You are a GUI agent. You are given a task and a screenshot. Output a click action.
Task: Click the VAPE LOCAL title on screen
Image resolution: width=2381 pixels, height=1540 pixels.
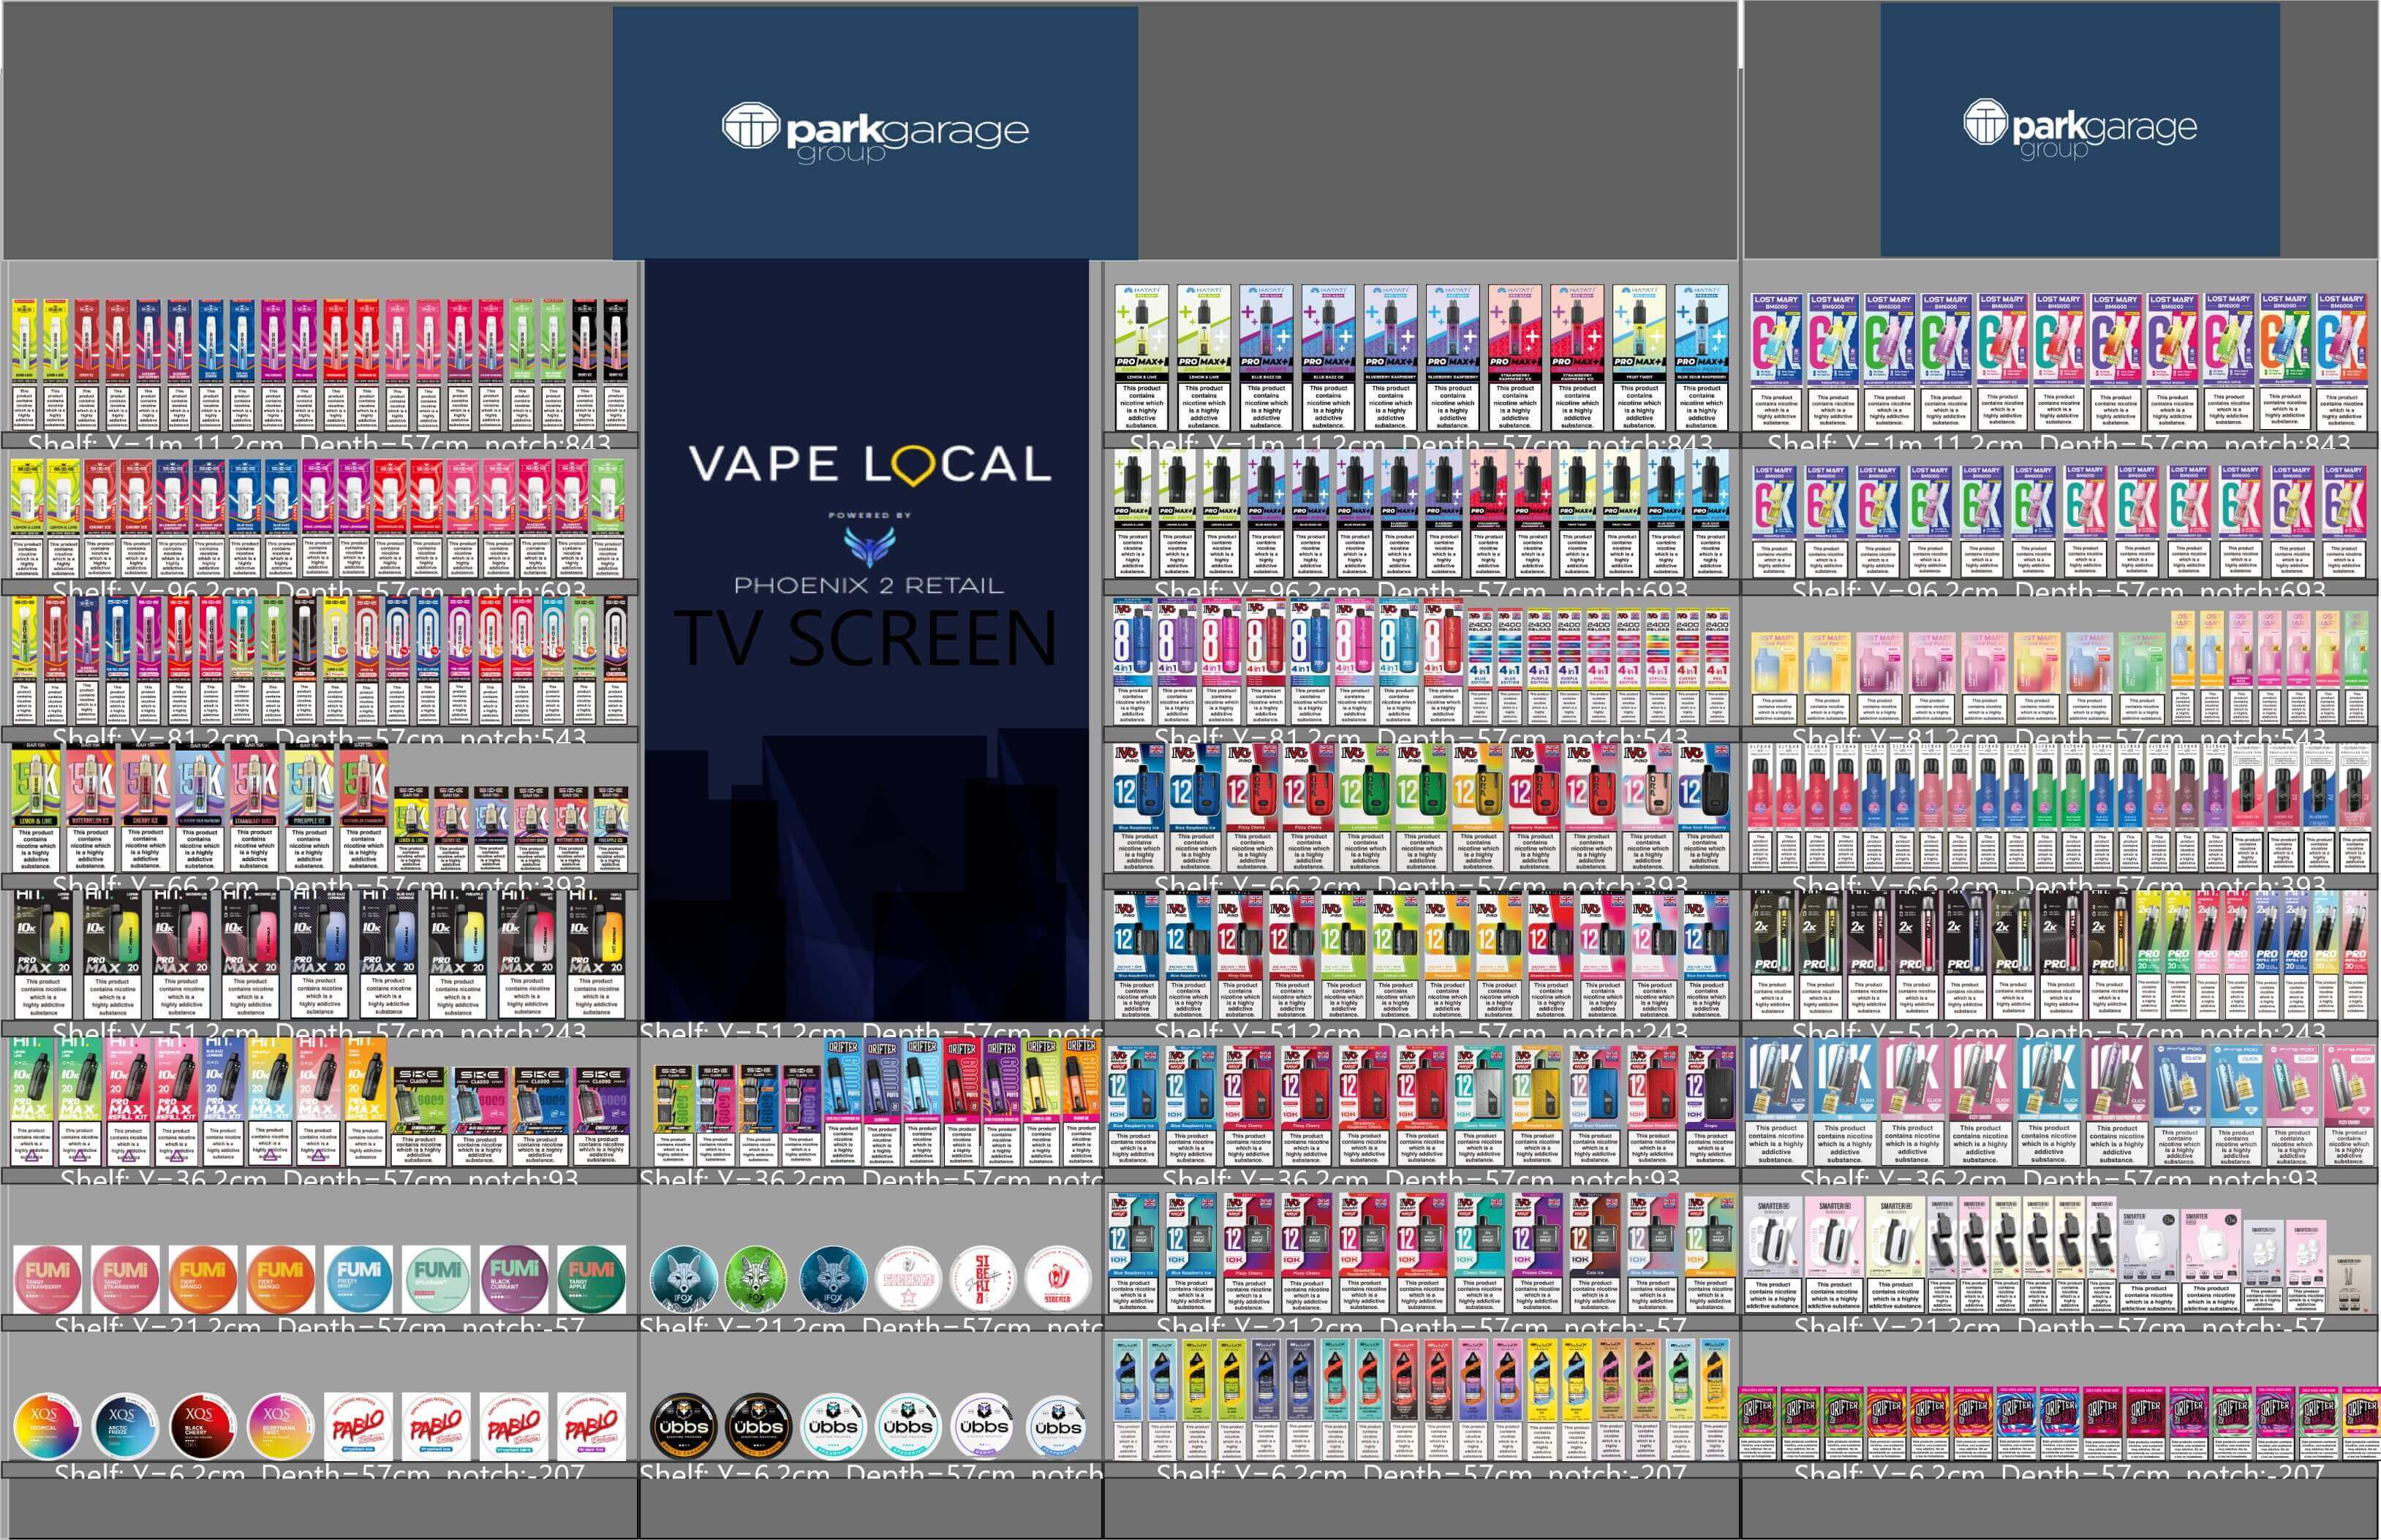[868, 465]
